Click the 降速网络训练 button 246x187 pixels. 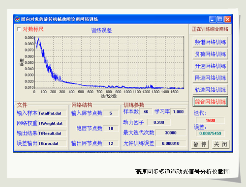(210, 78)
